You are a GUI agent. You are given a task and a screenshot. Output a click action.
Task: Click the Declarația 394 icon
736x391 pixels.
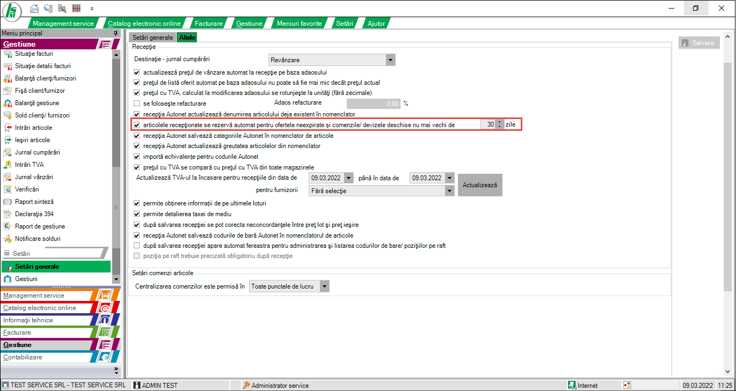pyautogui.click(x=8, y=214)
